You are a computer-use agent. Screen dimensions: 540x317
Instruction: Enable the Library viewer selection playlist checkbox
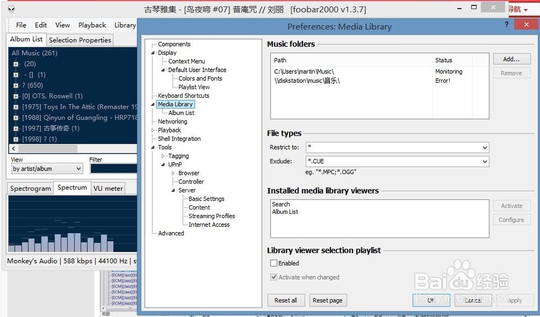[274, 263]
